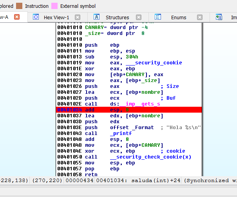Click the Structures tab icon

point(96,17)
